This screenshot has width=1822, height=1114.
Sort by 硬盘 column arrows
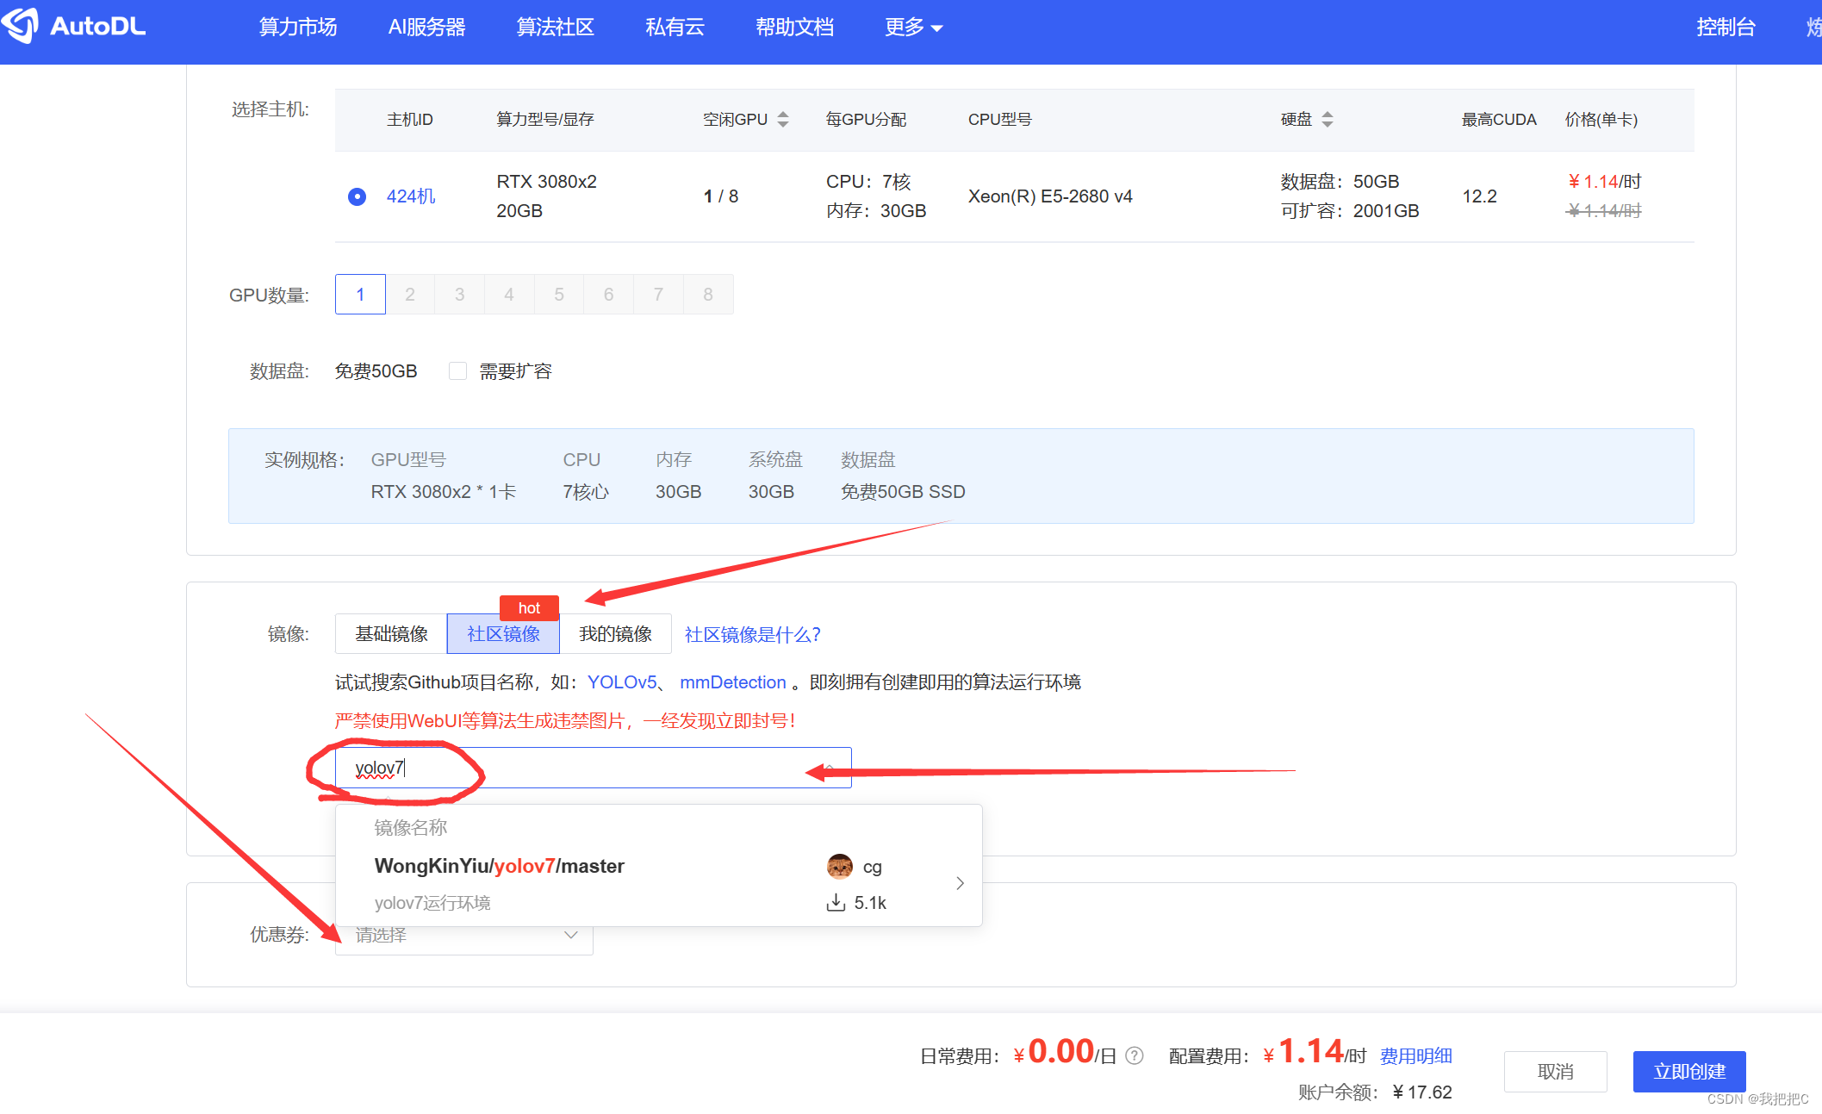(x=1327, y=120)
